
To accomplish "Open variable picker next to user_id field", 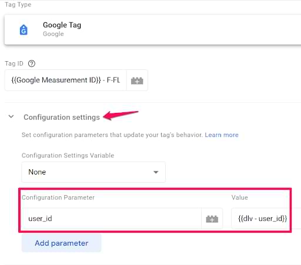I will [x=212, y=219].
